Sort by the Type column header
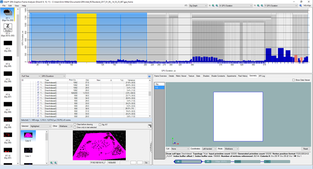The width and height of the screenshot is (313, 169). pos(56,80)
